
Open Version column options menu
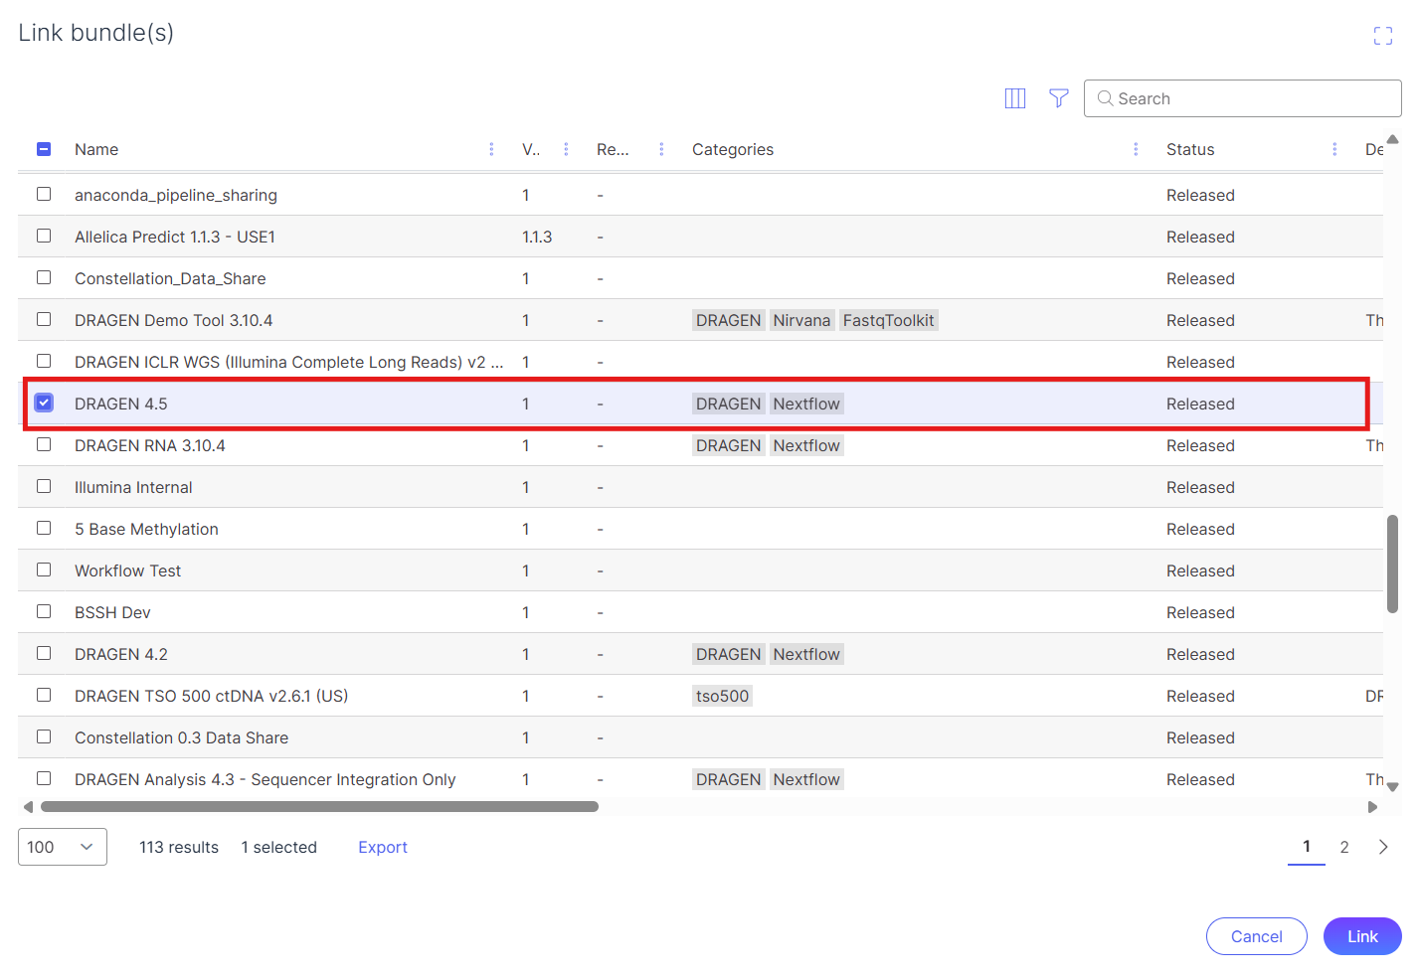click(566, 149)
